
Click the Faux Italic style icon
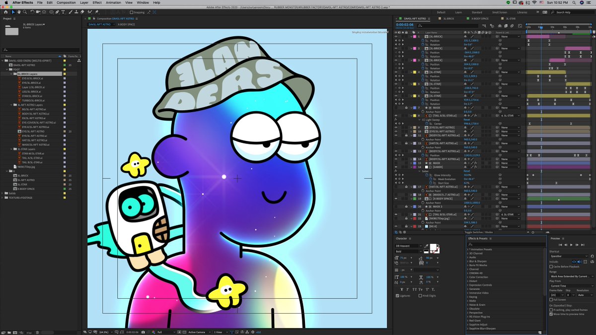[x=407, y=289]
